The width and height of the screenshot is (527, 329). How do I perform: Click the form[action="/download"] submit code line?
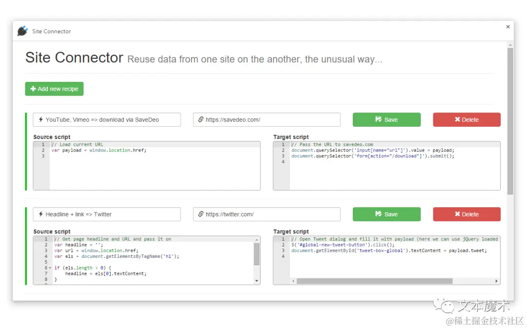coord(373,156)
